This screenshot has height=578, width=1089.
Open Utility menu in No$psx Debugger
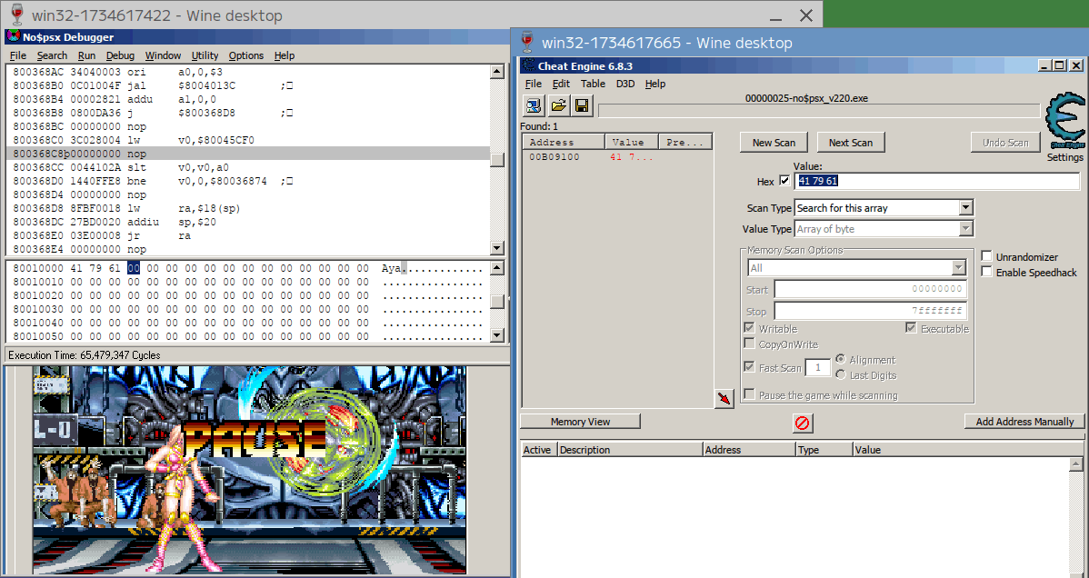205,55
